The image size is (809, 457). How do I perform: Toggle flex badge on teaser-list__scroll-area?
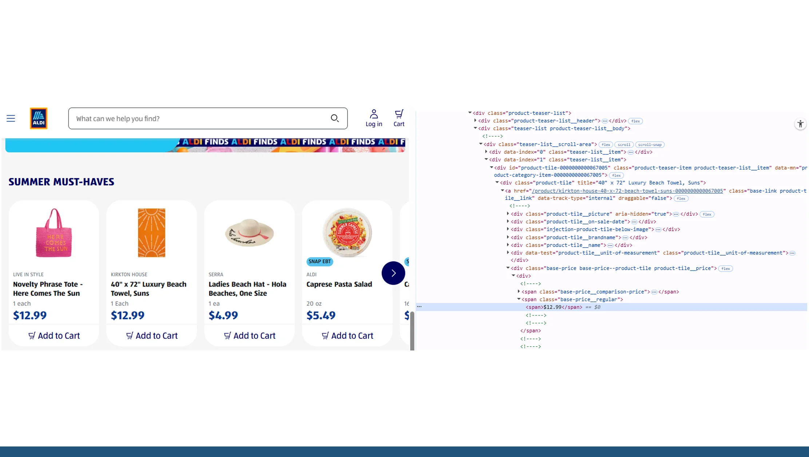606,145
